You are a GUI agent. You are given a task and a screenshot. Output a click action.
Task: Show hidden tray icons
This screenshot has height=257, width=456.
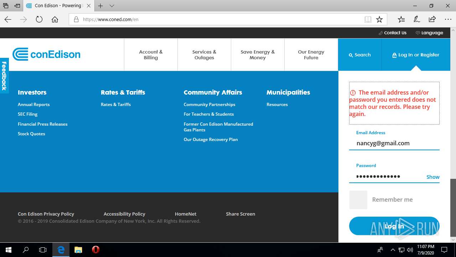393,250
